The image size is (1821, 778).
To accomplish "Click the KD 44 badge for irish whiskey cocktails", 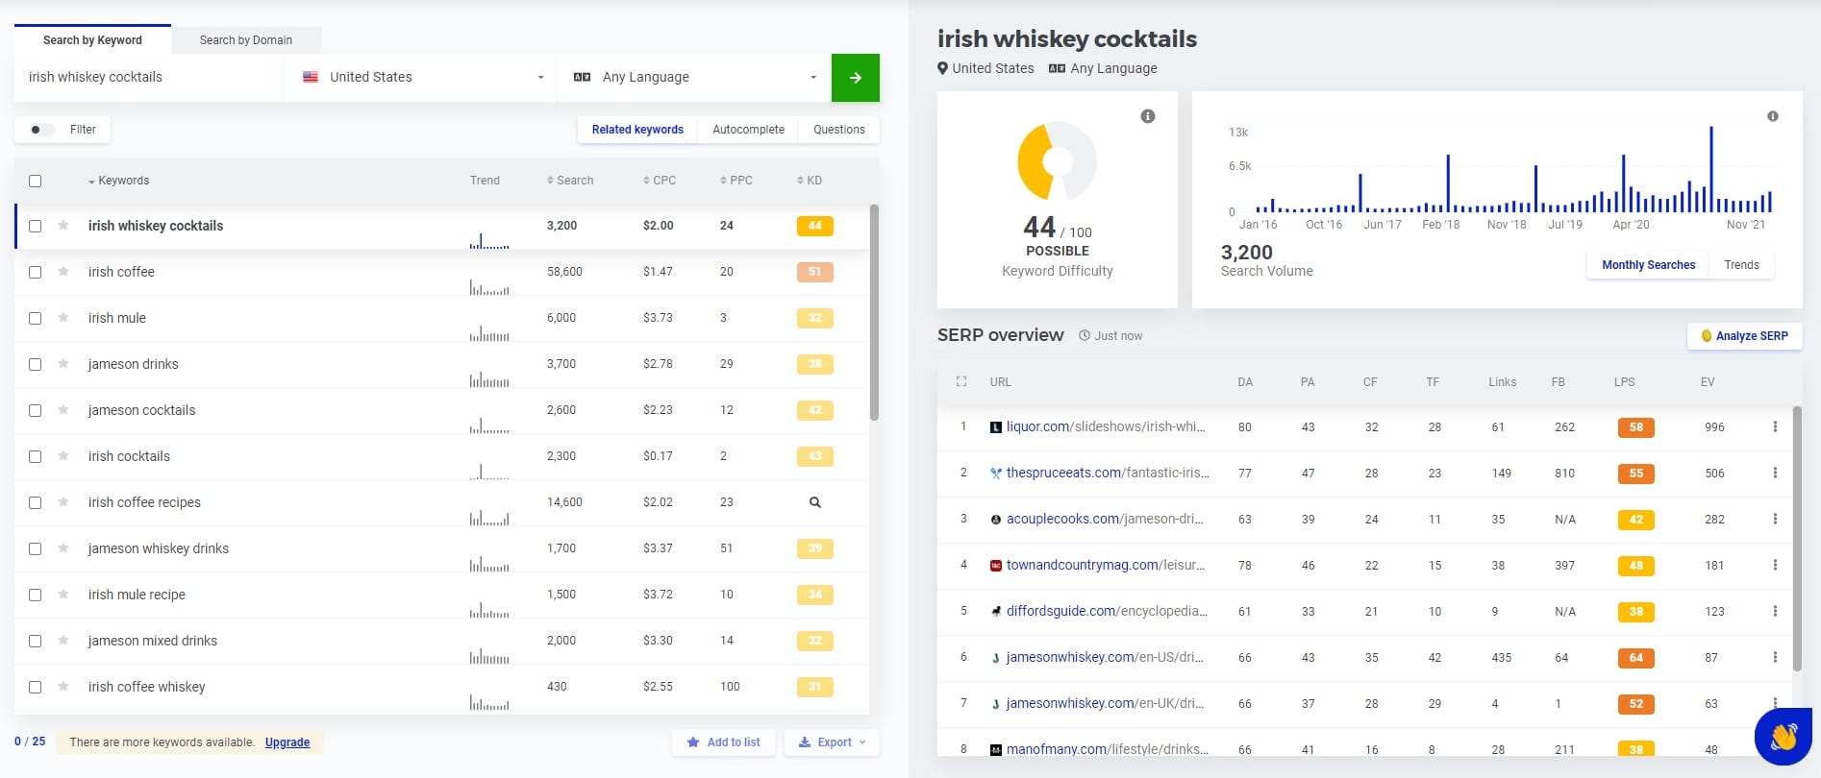I will [814, 226].
